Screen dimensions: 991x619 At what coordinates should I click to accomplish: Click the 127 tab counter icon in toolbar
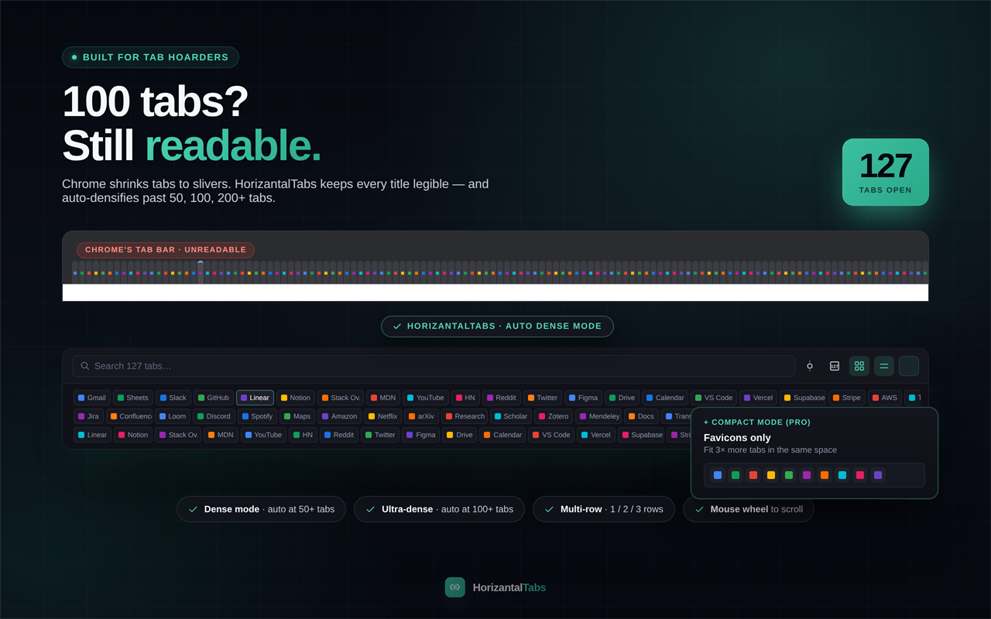point(835,366)
